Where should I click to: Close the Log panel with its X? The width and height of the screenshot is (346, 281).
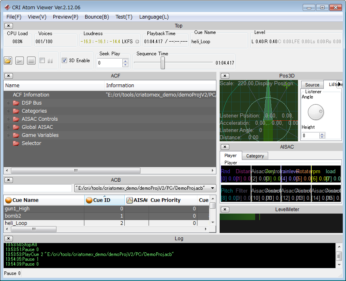(8, 238)
